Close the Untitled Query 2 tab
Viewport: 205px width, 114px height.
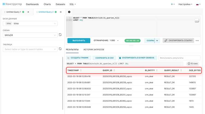pyautogui.click(x=61, y=12)
